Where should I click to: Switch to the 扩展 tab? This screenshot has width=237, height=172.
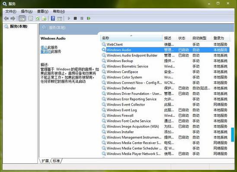[x=45, y=161]
